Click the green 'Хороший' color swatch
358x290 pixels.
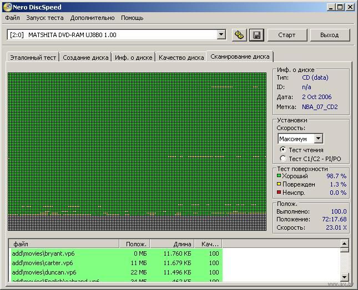[279, 176]
